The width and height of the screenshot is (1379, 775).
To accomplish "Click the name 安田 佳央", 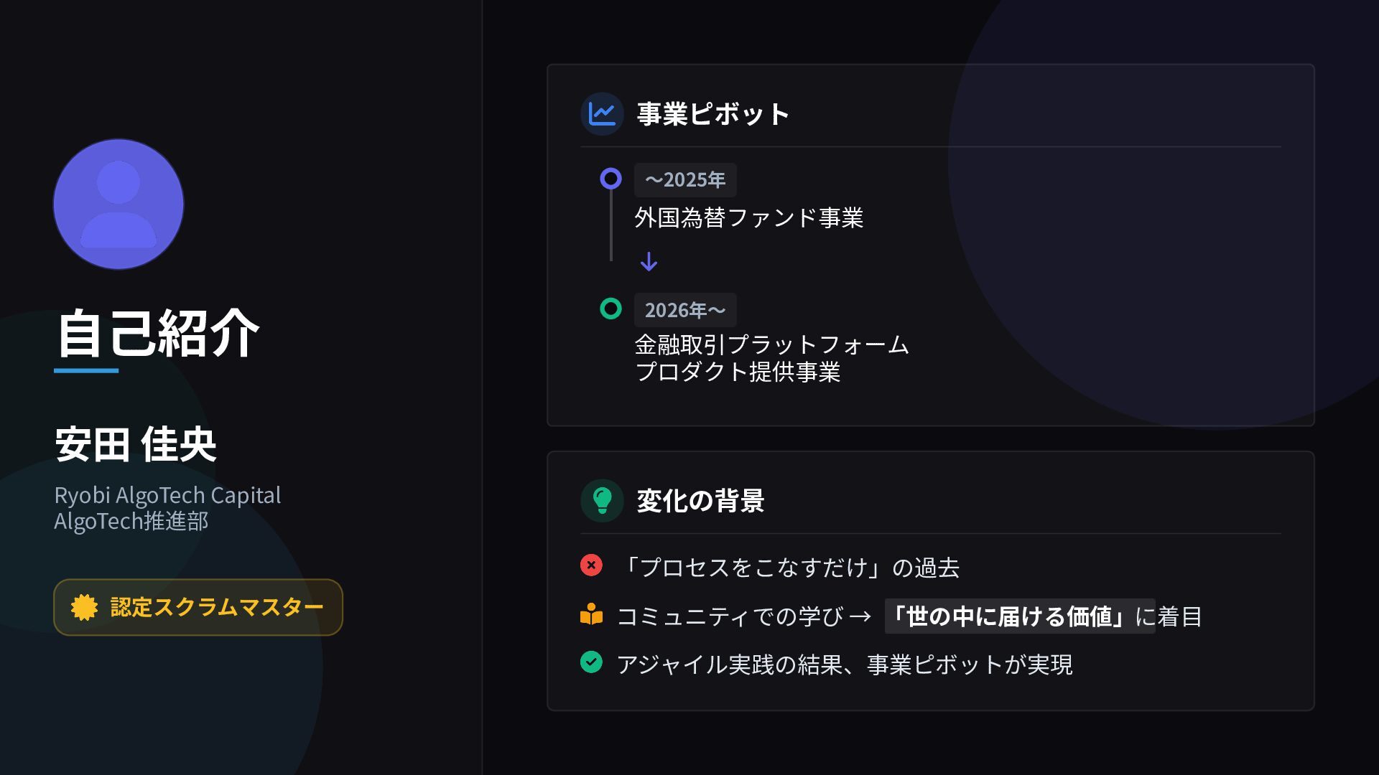I will coord(136,445).
